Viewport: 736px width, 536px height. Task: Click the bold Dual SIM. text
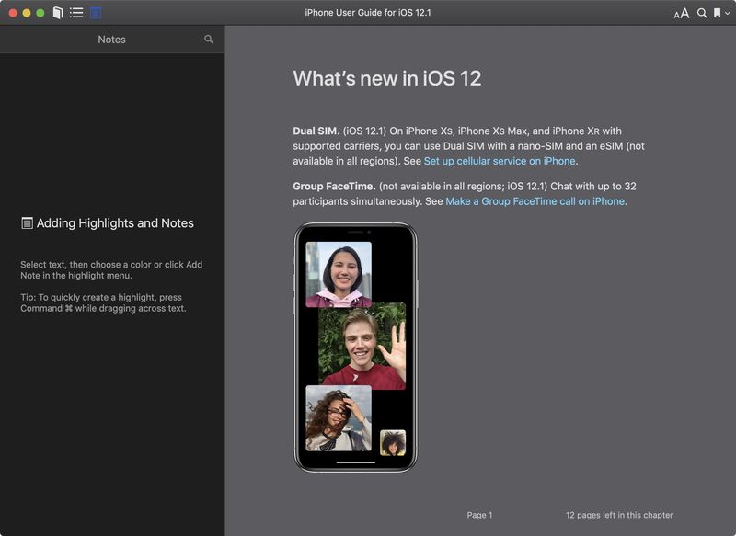[x=316, y=131]
